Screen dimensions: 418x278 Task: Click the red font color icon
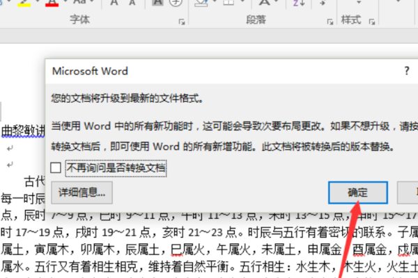point(52,3)
